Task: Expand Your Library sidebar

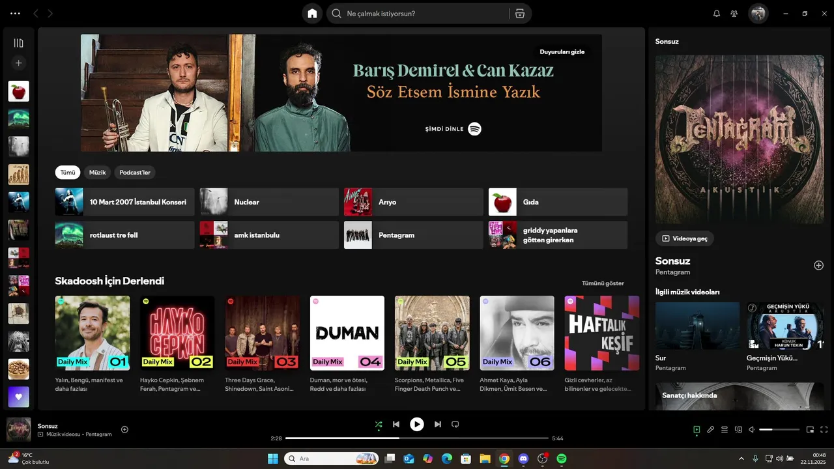Action: [18, 43]
